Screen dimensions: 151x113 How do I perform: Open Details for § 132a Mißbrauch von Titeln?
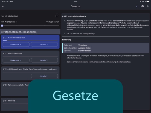pyautogui.click(x=44, y=76)
